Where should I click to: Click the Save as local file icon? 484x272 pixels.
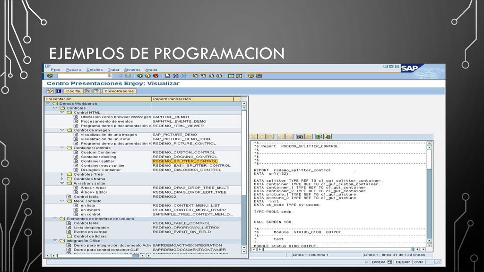(x=328, y=136)
